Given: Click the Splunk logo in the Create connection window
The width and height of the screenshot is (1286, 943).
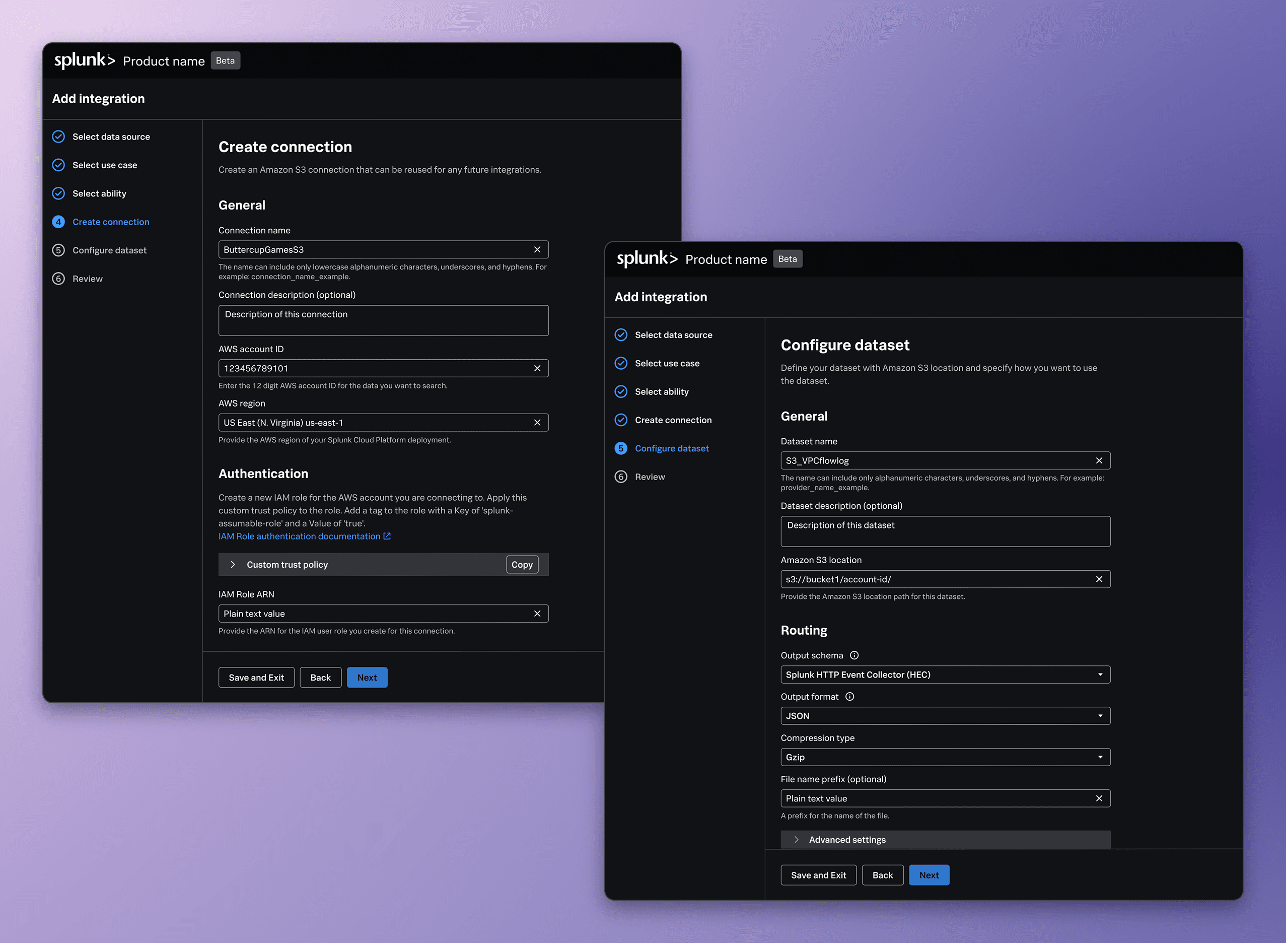Looking at the screenshot, I should 85,60.
